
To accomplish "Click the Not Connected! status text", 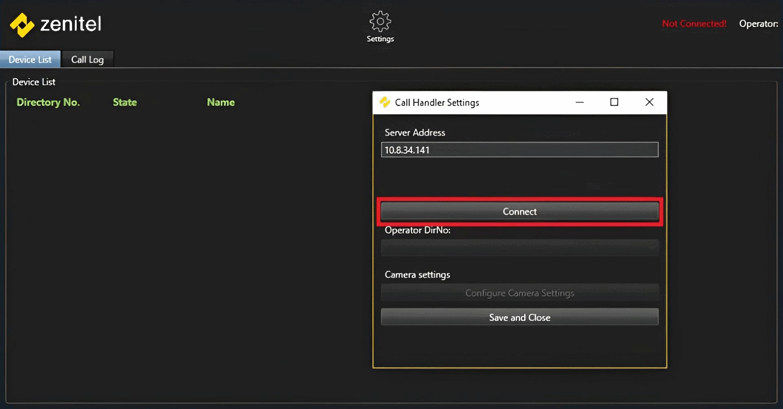I will [694, 24].
